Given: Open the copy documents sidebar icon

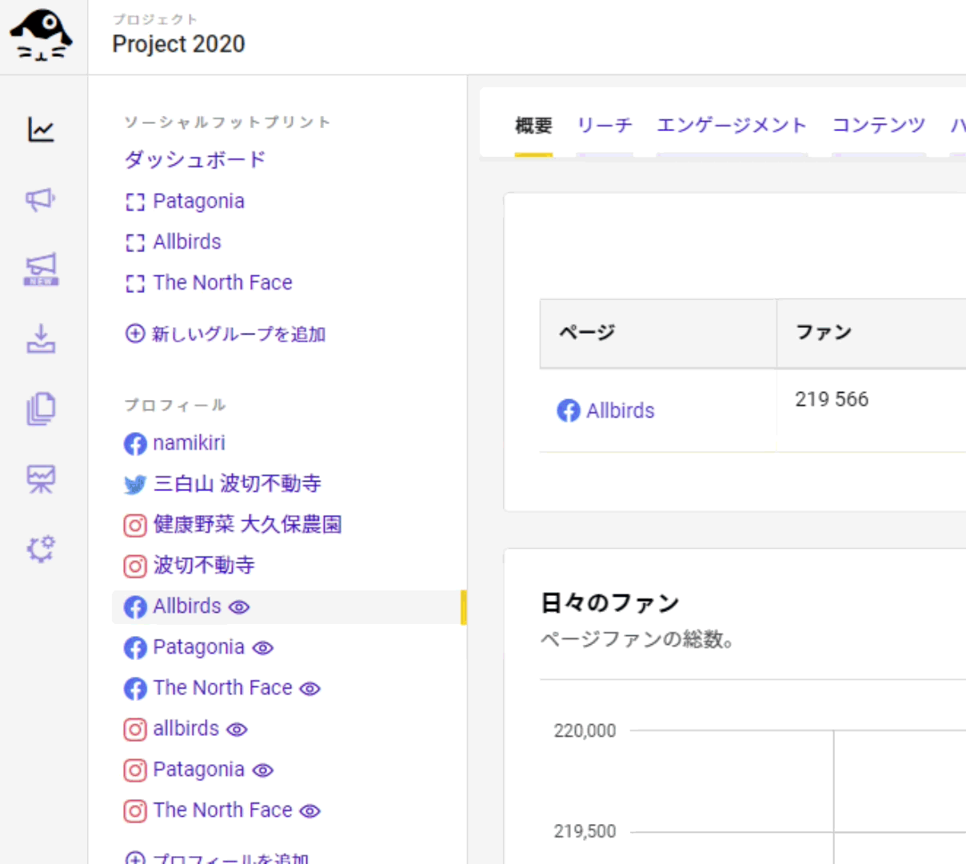Looking at the screenshot, I should tap(41, 409).
